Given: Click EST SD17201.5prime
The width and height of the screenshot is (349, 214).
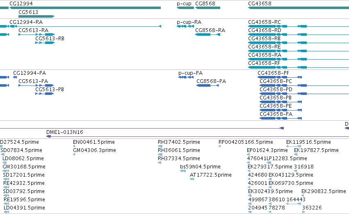Looking at the screenshot, I should coord(24,175).
